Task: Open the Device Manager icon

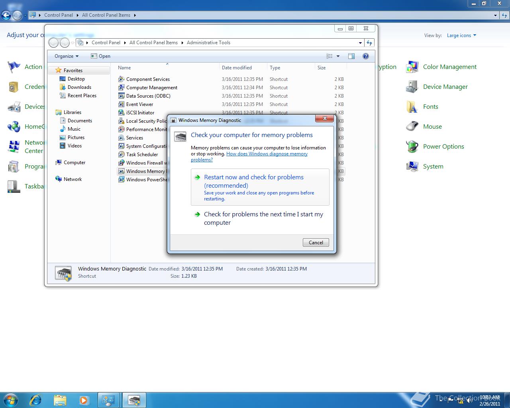Action: pos(412,87)
